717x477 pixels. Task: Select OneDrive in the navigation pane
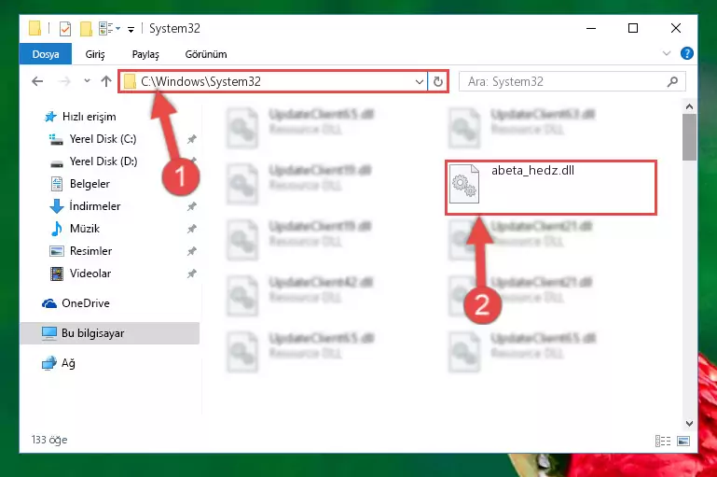[x=86, y=303]
